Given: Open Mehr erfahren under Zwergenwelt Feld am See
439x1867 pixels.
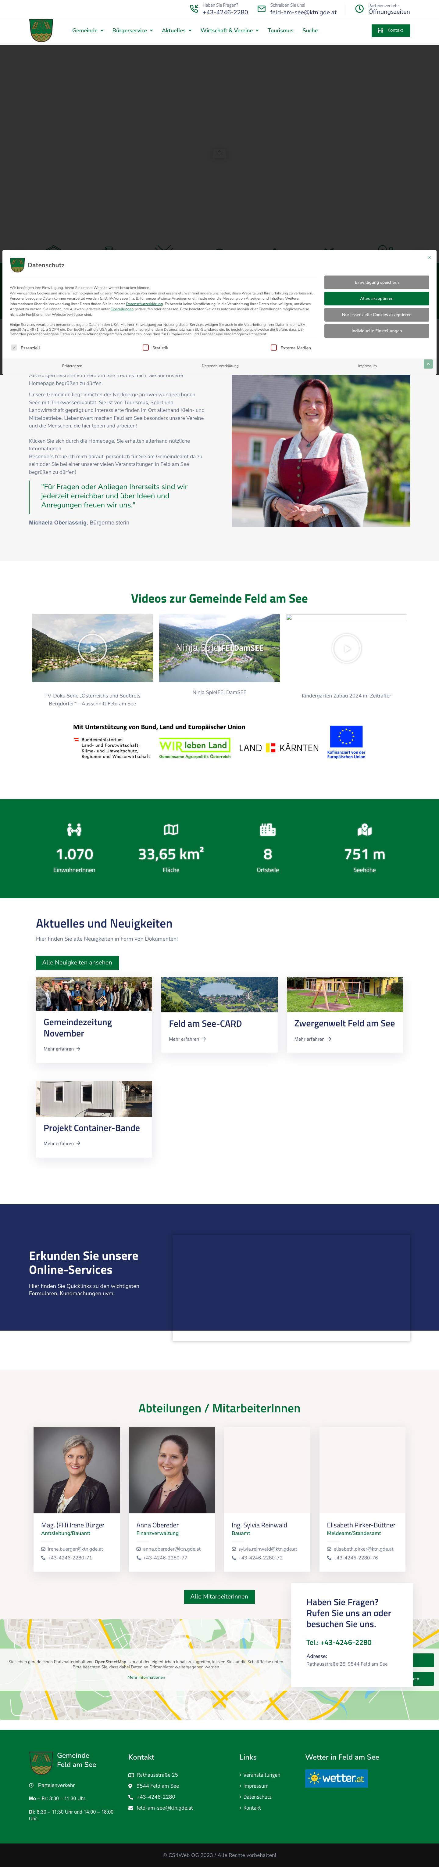Looking at the screenshot, I should [x=313, y=1039].
